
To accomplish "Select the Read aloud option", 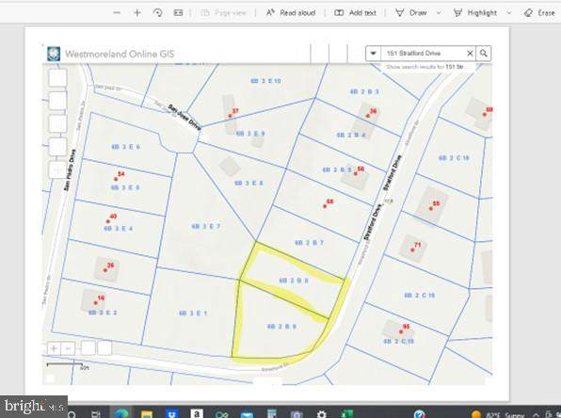I will (x=291, y=13).
